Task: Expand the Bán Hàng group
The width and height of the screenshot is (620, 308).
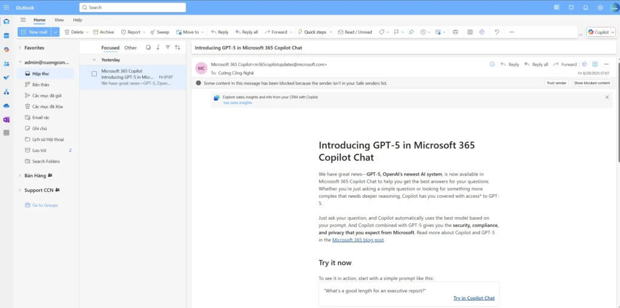Action: click(20, 175)
